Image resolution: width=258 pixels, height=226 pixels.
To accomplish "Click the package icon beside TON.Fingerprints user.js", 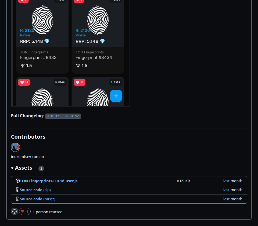I will click(18, 181).
